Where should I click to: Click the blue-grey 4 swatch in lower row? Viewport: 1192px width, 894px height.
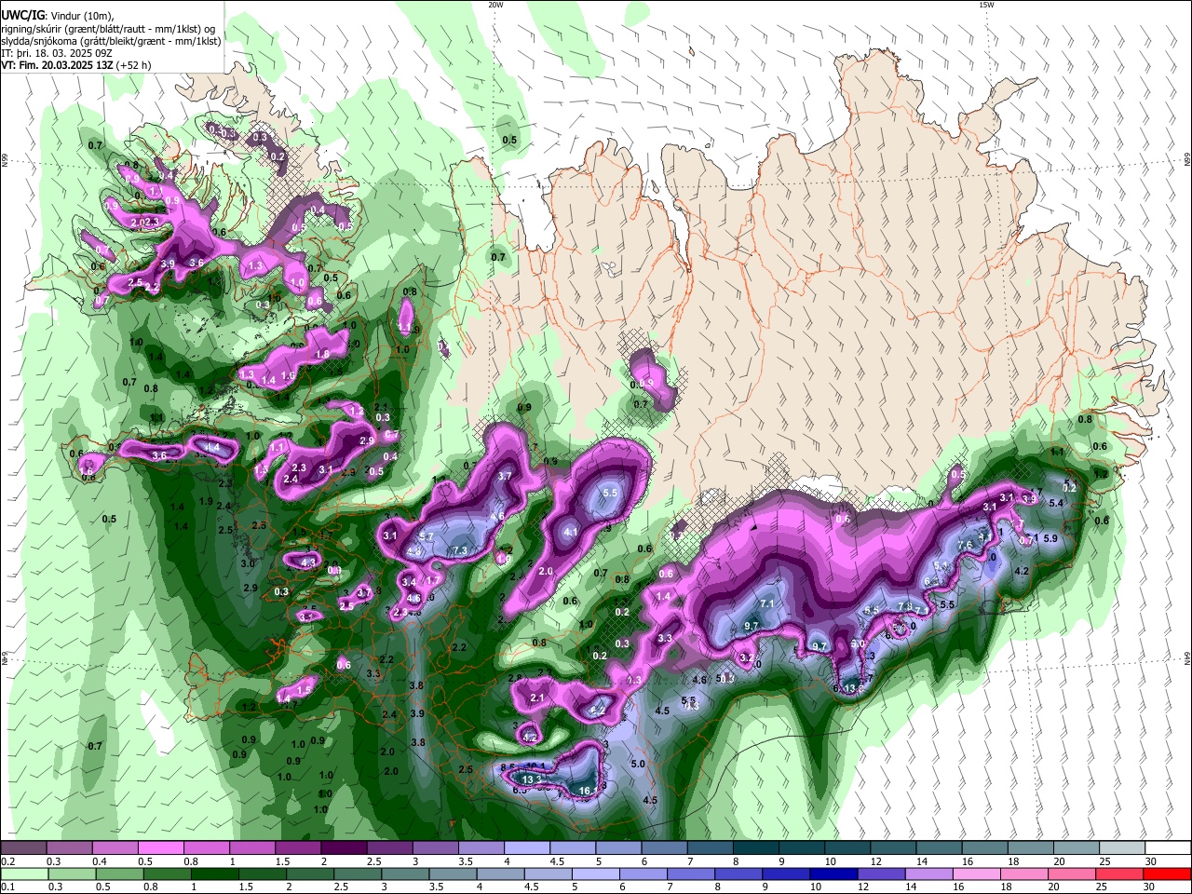[499, 874]
